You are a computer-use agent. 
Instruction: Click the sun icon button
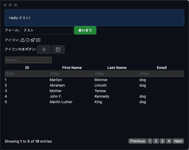coord(44,49)
